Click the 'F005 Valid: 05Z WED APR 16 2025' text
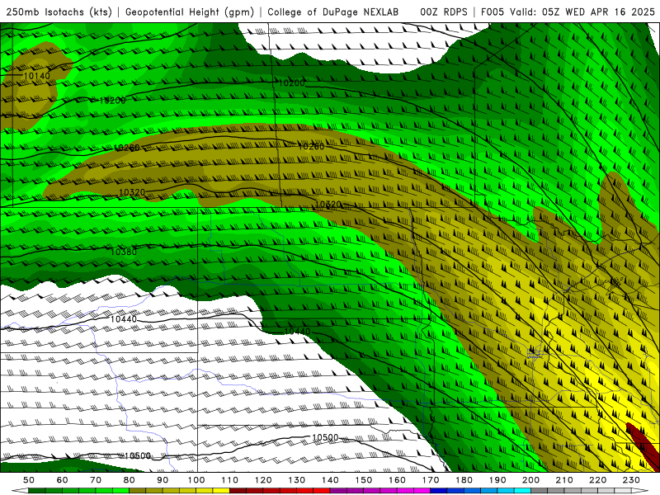The height and width of the screenshot is (495, 660). tap(568, 12)
